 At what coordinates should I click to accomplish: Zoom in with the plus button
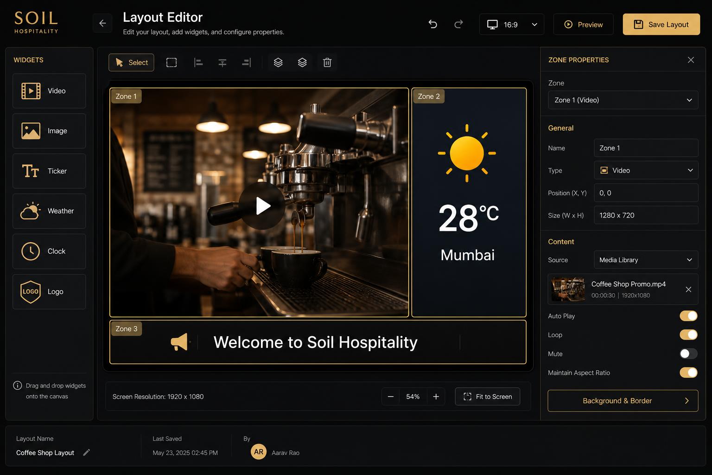(436, 397)
